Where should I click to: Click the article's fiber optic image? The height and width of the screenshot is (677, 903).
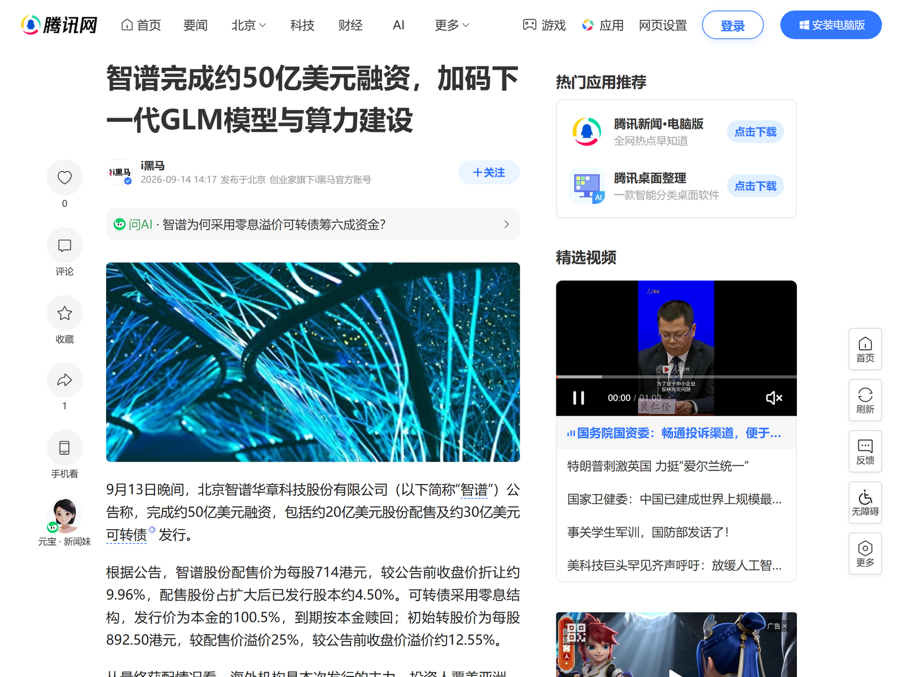click(313, 362)
